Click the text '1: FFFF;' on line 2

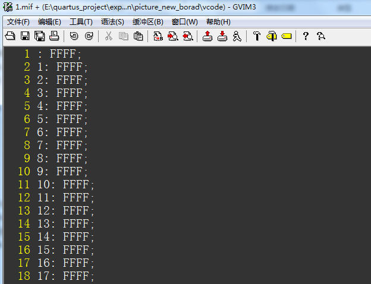(x=62, y=67)
